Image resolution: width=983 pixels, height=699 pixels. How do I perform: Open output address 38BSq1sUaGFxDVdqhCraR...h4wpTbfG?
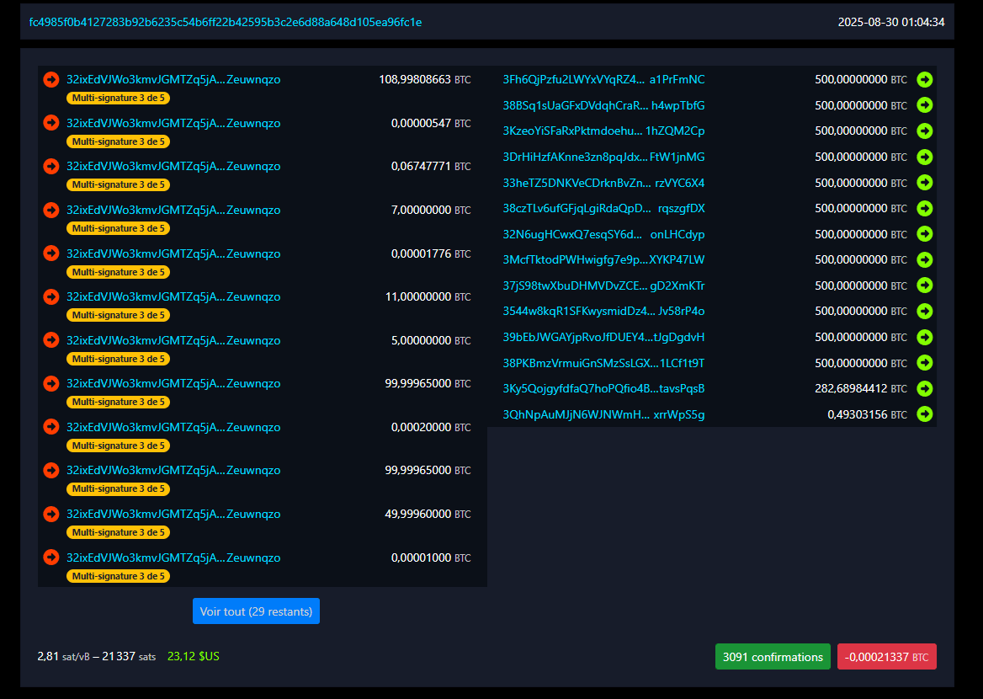(x=603, y=105)
